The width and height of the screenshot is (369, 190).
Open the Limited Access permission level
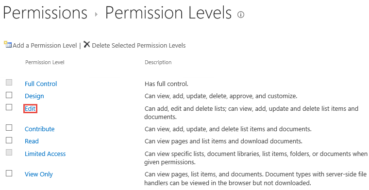[x=45, y=154]
